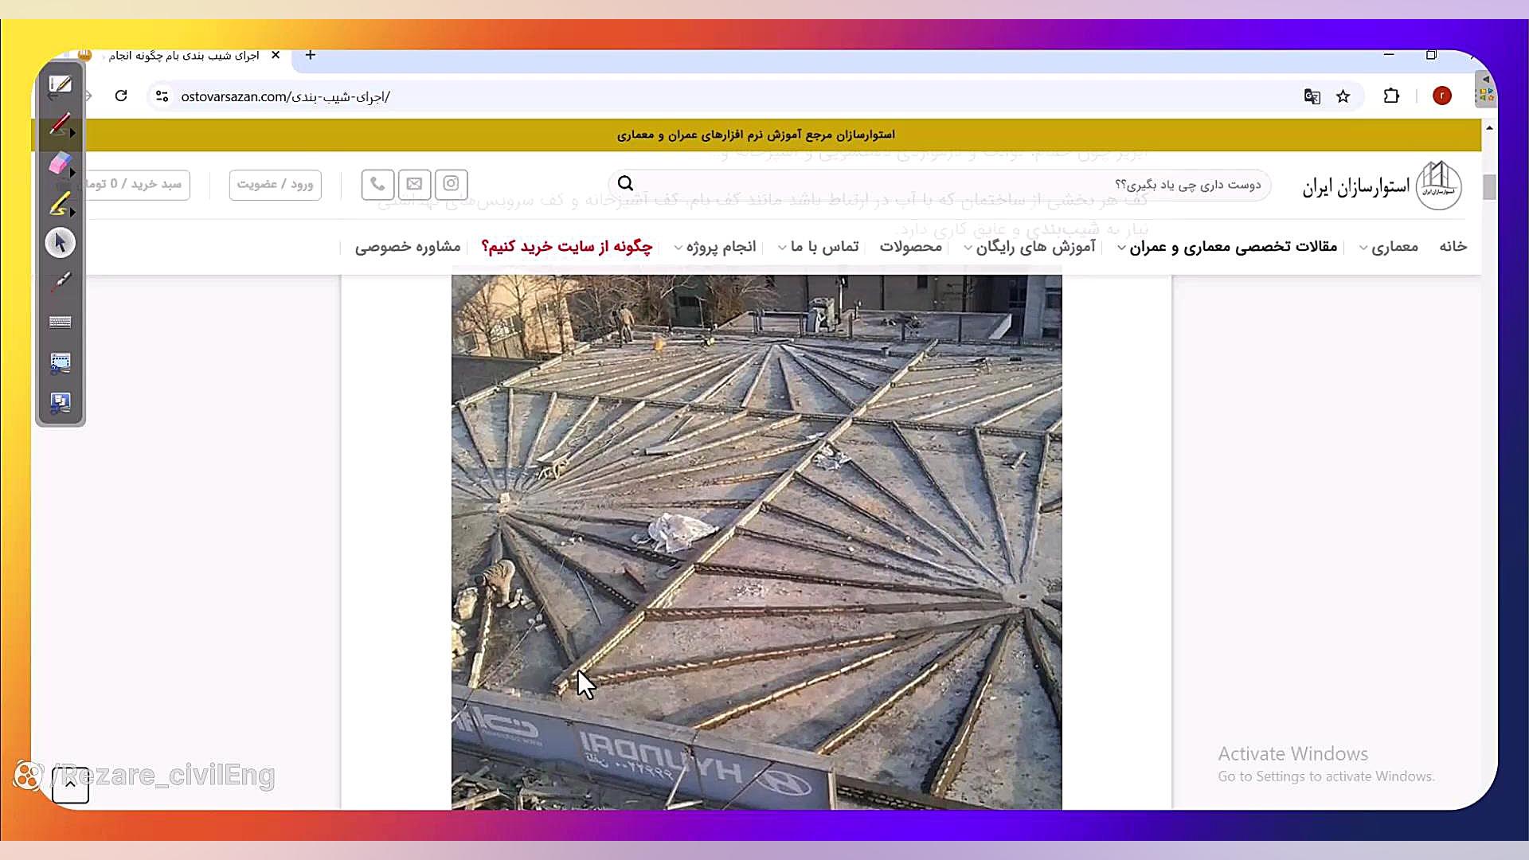Bookmark this page with star icon
1529x860 pixels.
(x=1343, y=96)
